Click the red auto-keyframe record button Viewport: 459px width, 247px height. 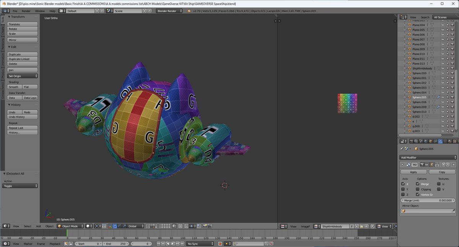point(220,244)
